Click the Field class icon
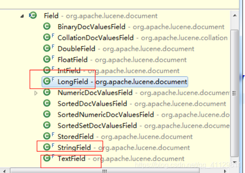The height and width of the screenshot is (173, 245). 33,15
